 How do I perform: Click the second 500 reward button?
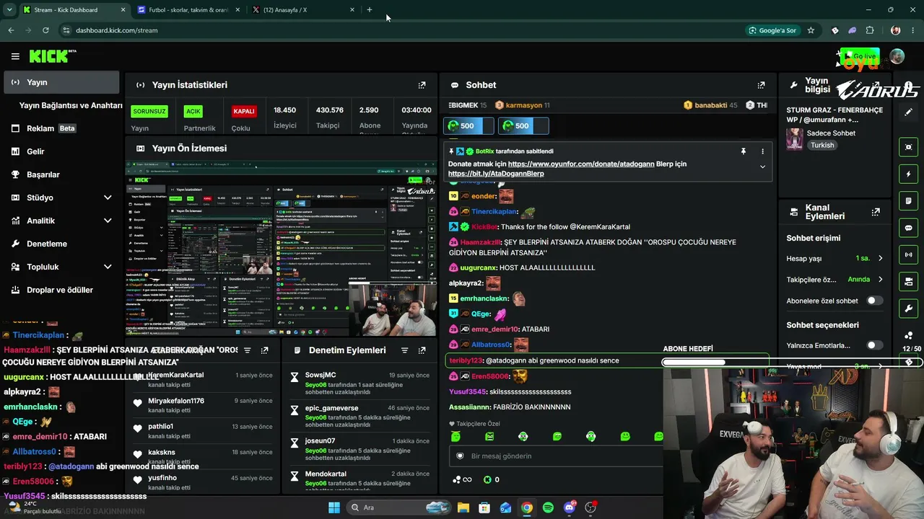point(523,126)
